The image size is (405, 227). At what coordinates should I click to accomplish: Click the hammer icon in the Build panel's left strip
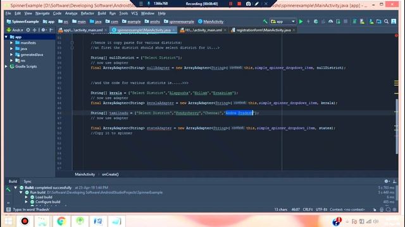(x=8, y=190)
